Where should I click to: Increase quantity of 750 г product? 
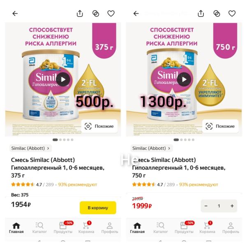[232, 206]
